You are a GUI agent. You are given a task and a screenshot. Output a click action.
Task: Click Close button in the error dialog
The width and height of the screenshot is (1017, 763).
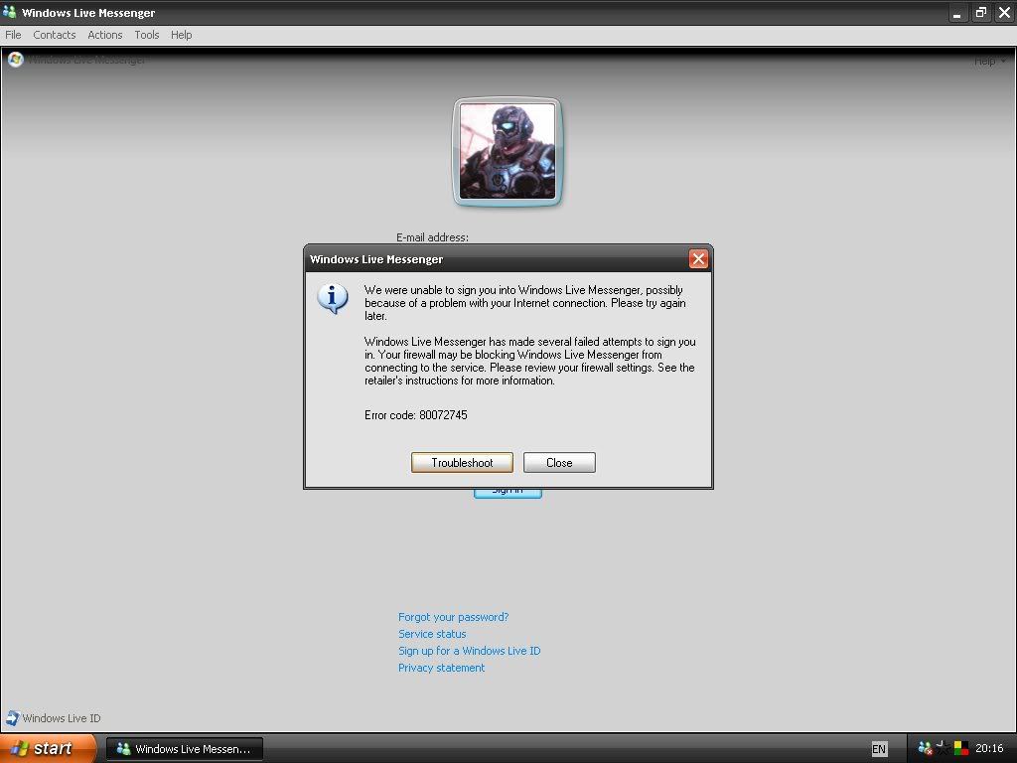coord(559,463)
